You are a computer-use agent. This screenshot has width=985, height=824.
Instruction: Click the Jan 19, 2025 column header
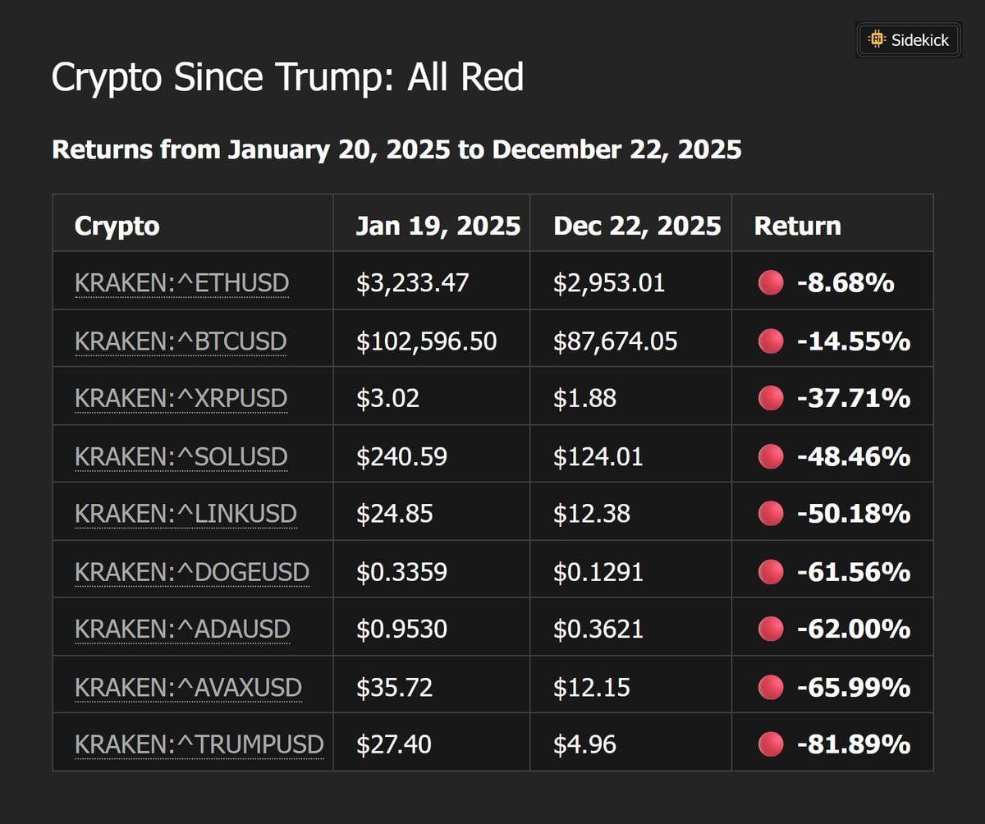tap(438, 226)
